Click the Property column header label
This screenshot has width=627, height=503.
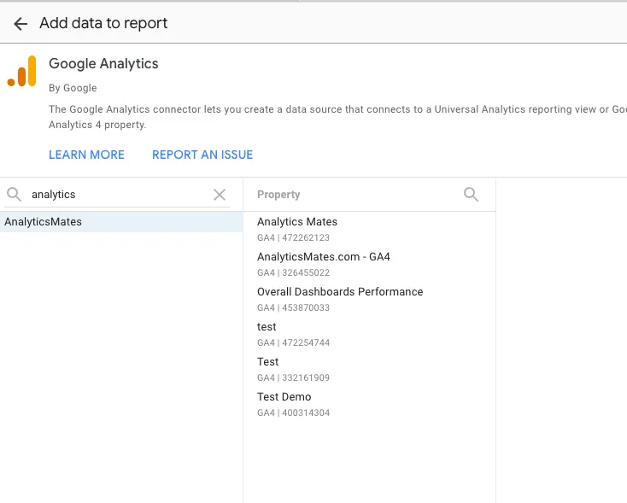(x=278, y=195)
